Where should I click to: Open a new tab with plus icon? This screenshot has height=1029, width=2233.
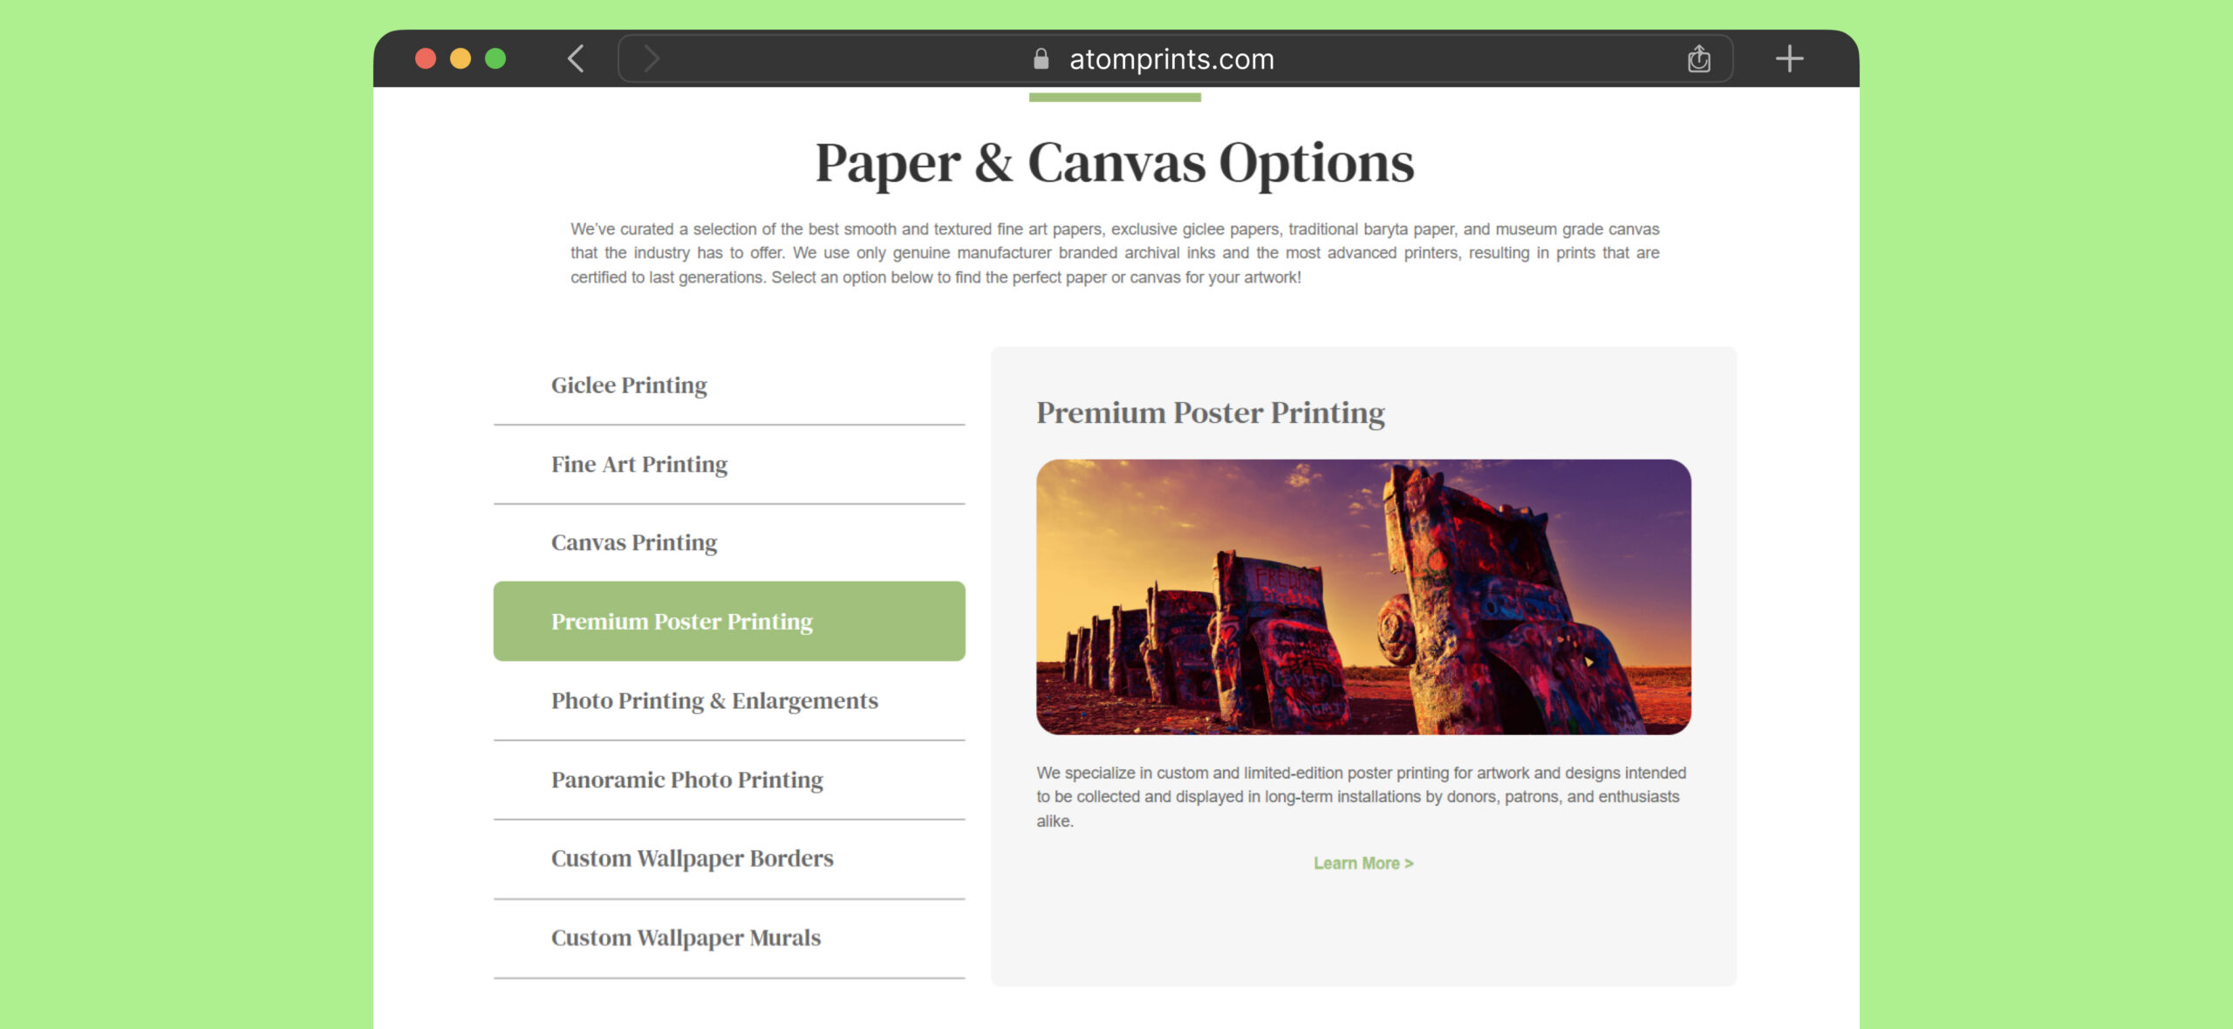click(1789, 58)
